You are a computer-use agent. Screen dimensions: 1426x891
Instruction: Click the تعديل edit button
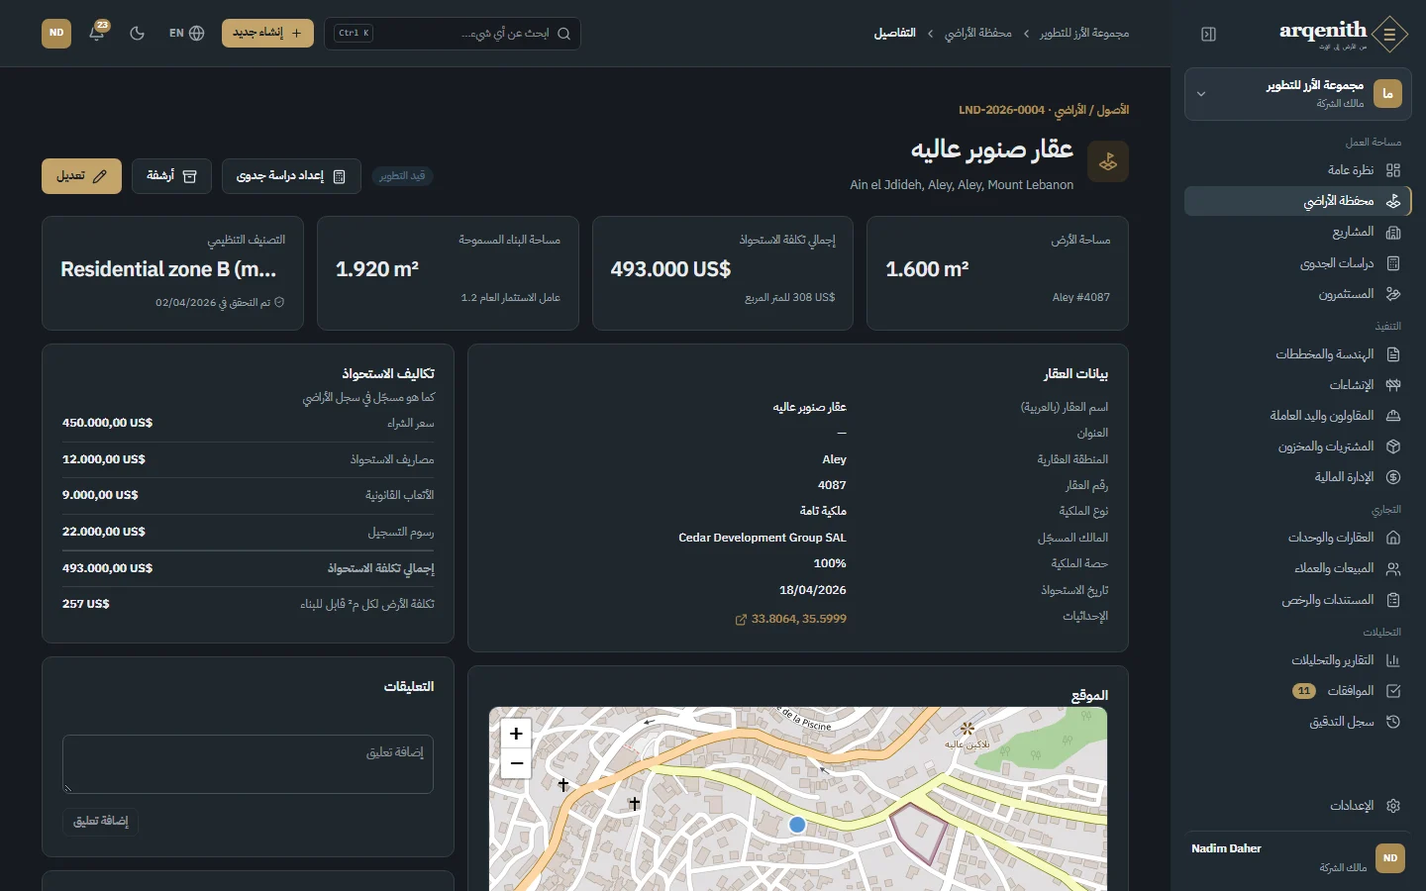pyautogui.click(x=81, y=176)
